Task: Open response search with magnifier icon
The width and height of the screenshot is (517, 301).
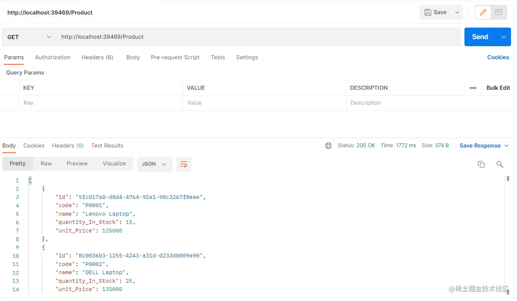Action: (500, 164)
